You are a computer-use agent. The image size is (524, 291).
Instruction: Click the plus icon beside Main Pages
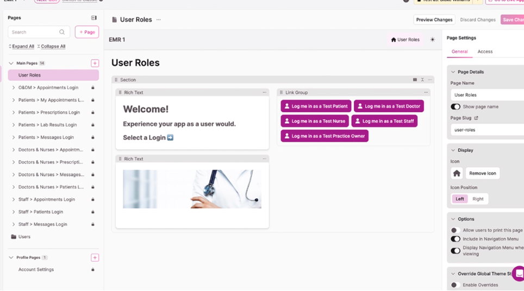(x=95, y=64)
